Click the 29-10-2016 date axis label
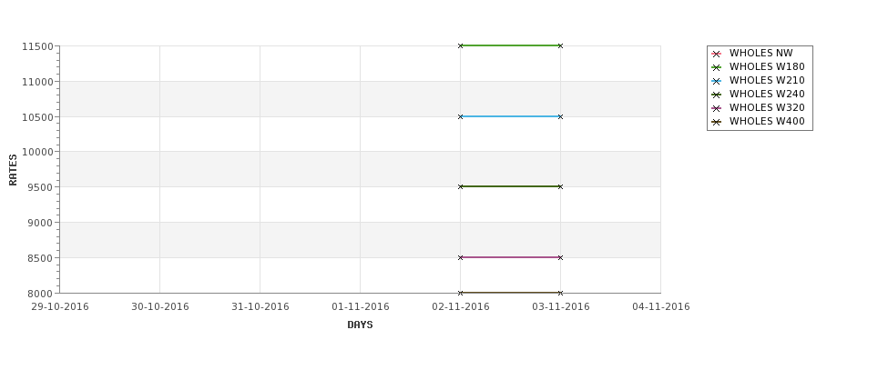The image size is (888, 390). 60,307
